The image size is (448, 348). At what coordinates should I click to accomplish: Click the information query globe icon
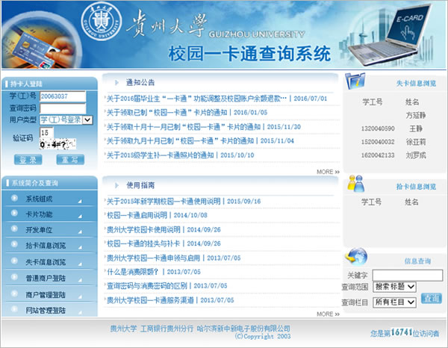[x=357, y=258]
